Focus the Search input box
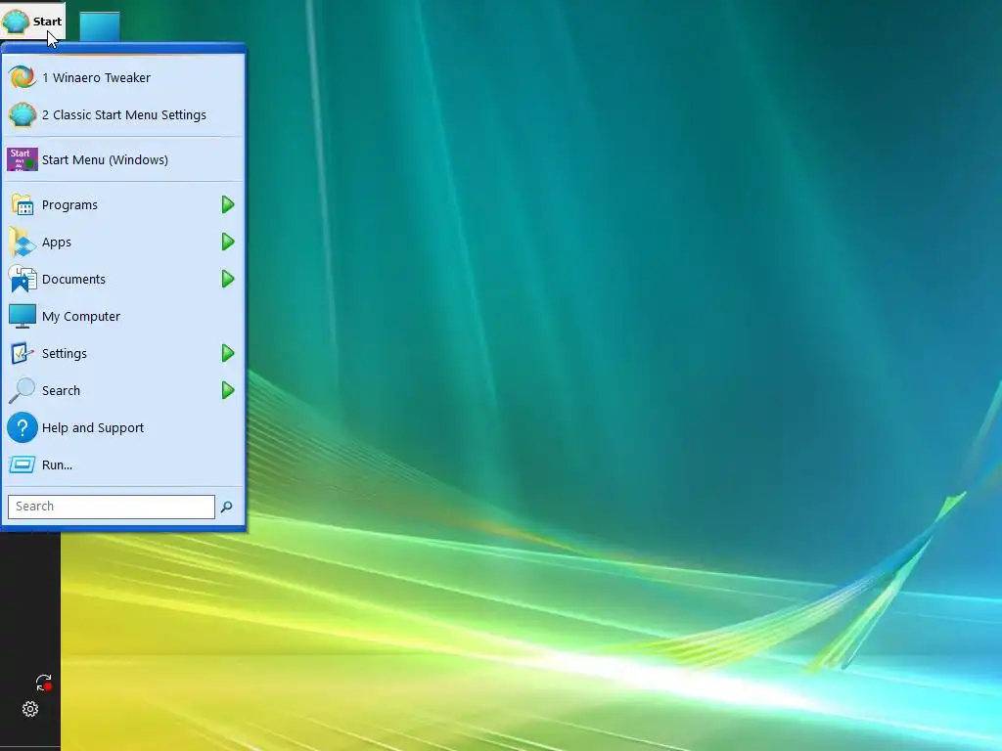1002x751 pixels. point(112,507)
